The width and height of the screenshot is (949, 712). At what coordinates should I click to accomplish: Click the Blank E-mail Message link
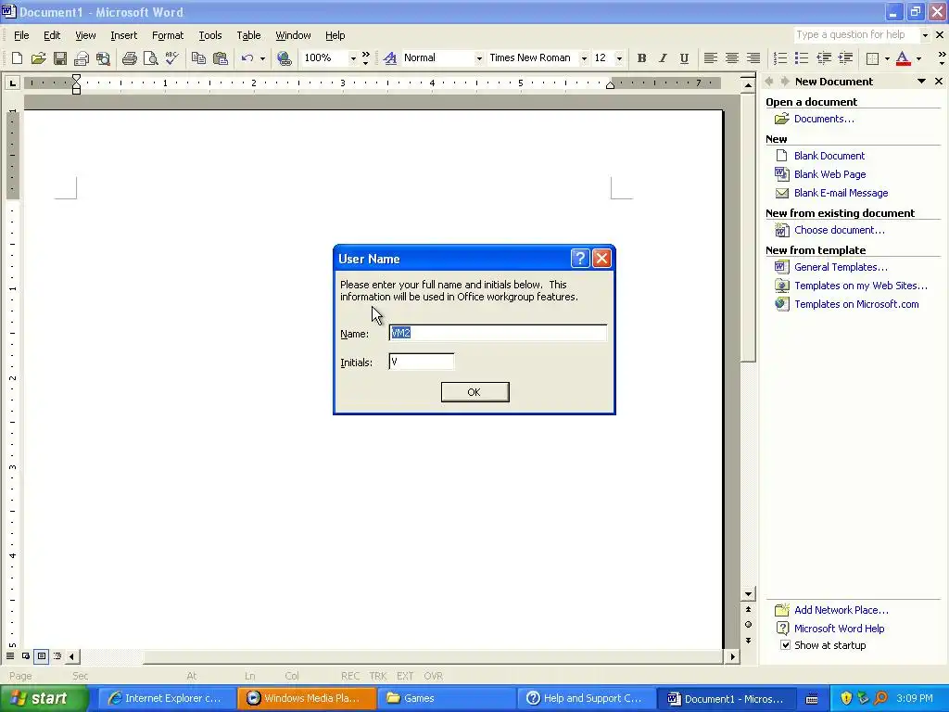coord(841,193)
